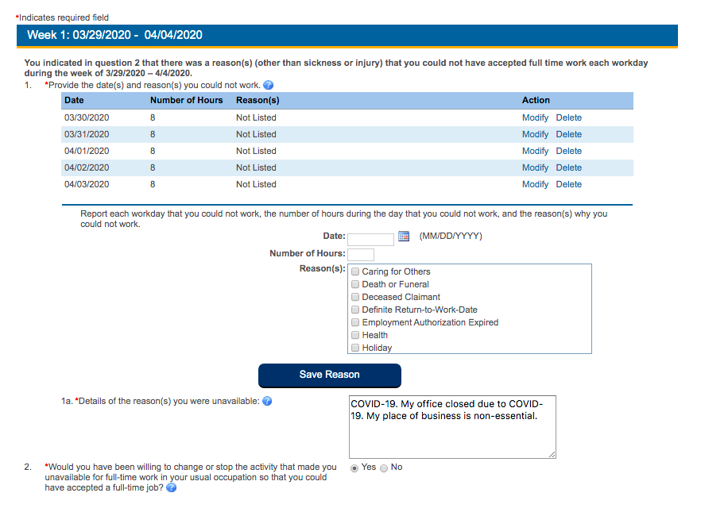The image size is (701, 512).
Task: Delete the 04/03/2020 entry
Action: [x=568, y=184]
